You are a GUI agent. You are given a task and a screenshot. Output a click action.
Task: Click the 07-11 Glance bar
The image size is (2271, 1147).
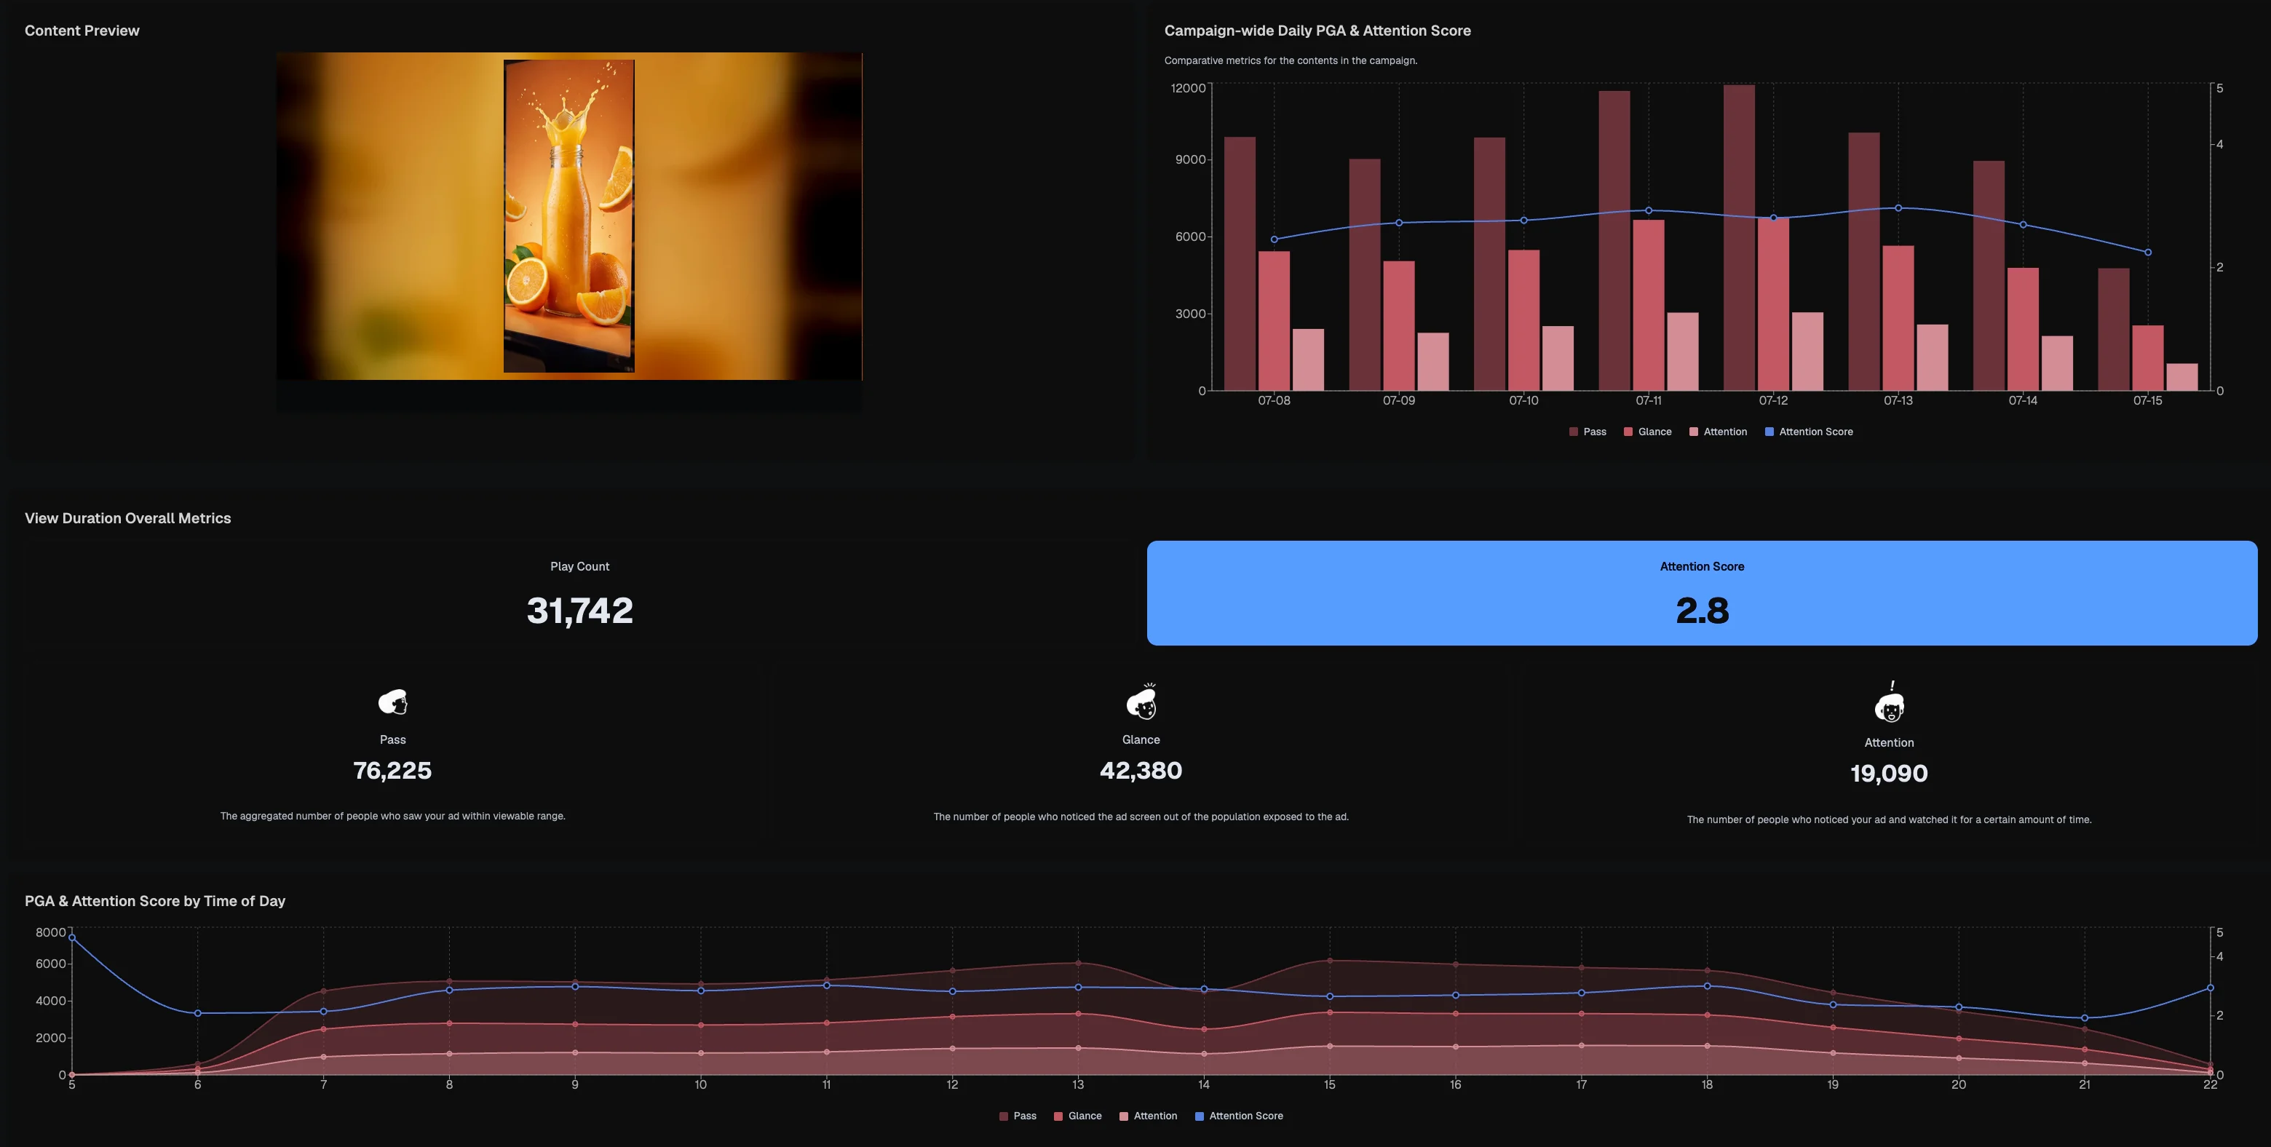point(1649,305)
